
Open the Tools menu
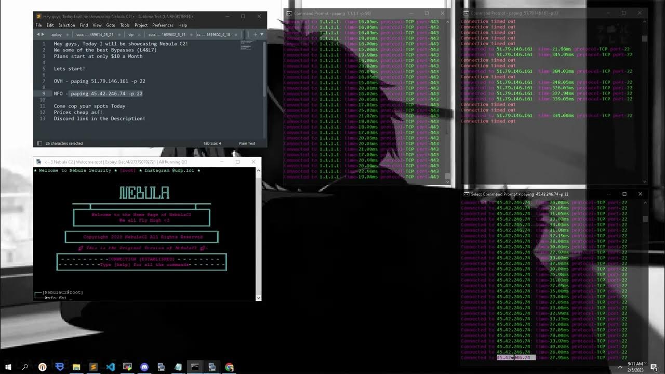tap(125, 25)
